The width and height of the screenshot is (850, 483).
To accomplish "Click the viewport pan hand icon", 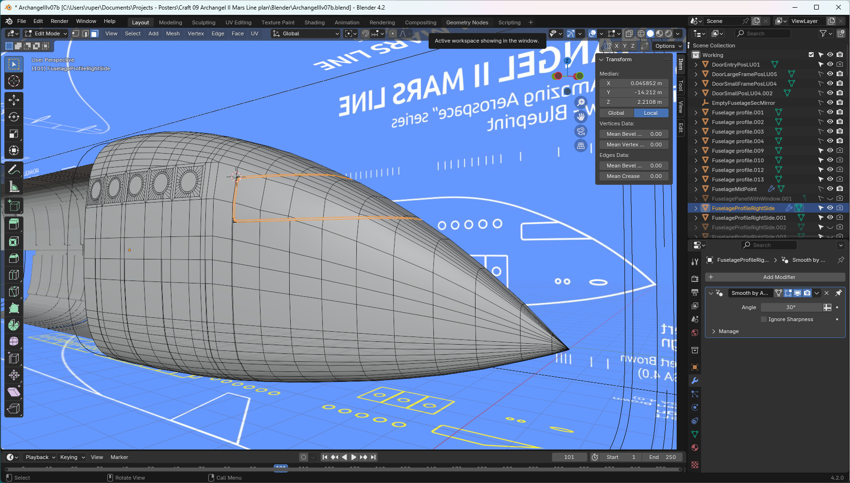I will (581, 116).
